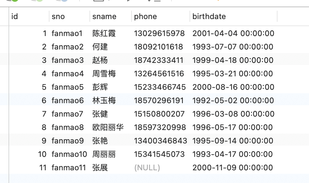Viewport: 309px width, 183px height.
Task: Click the sname column header
Action: (111, 16)
